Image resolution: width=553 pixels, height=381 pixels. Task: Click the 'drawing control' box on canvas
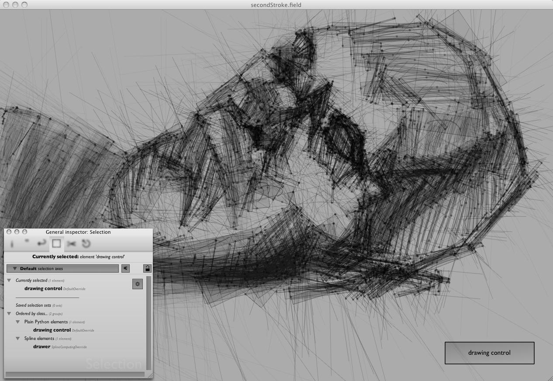(489, 353)
